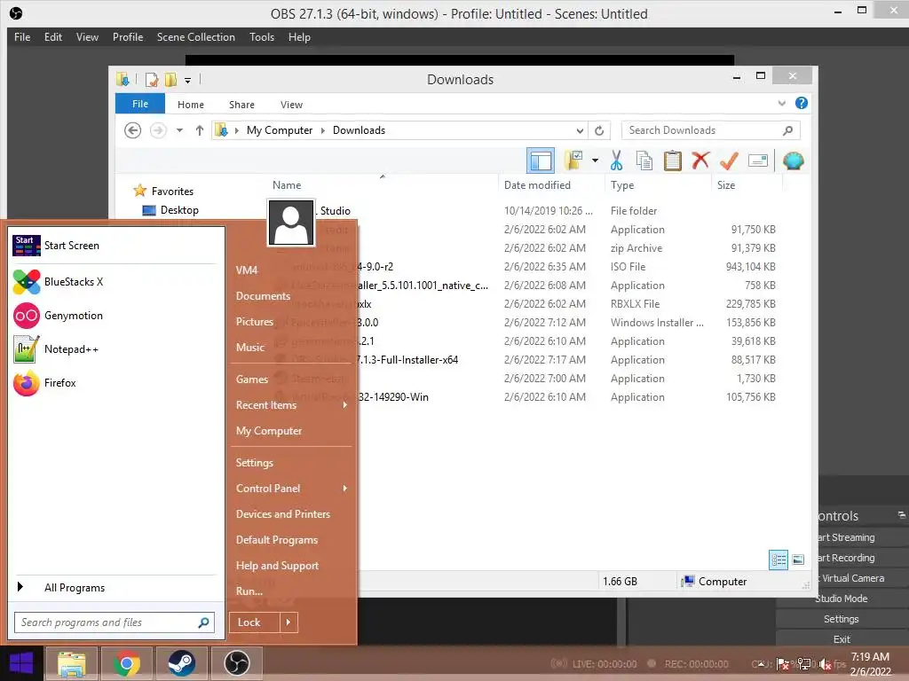Switch to the Home ribbon tab
Image resolution: width=909 pixels, height=681 pixels.
[x=191, y=105]
